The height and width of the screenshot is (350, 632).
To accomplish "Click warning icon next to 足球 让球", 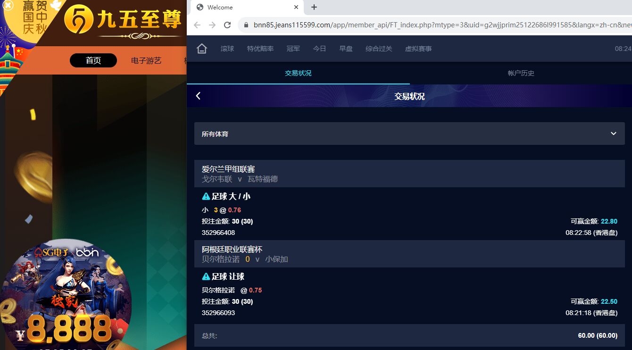I will [206, 276].
